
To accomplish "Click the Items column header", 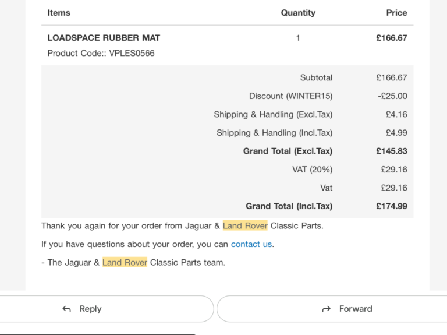I will pyautogui.click(x=59, y=13).
